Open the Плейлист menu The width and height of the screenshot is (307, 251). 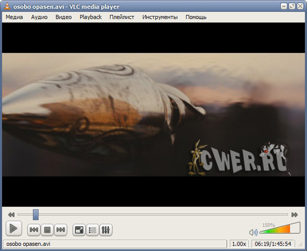(122, 17)
